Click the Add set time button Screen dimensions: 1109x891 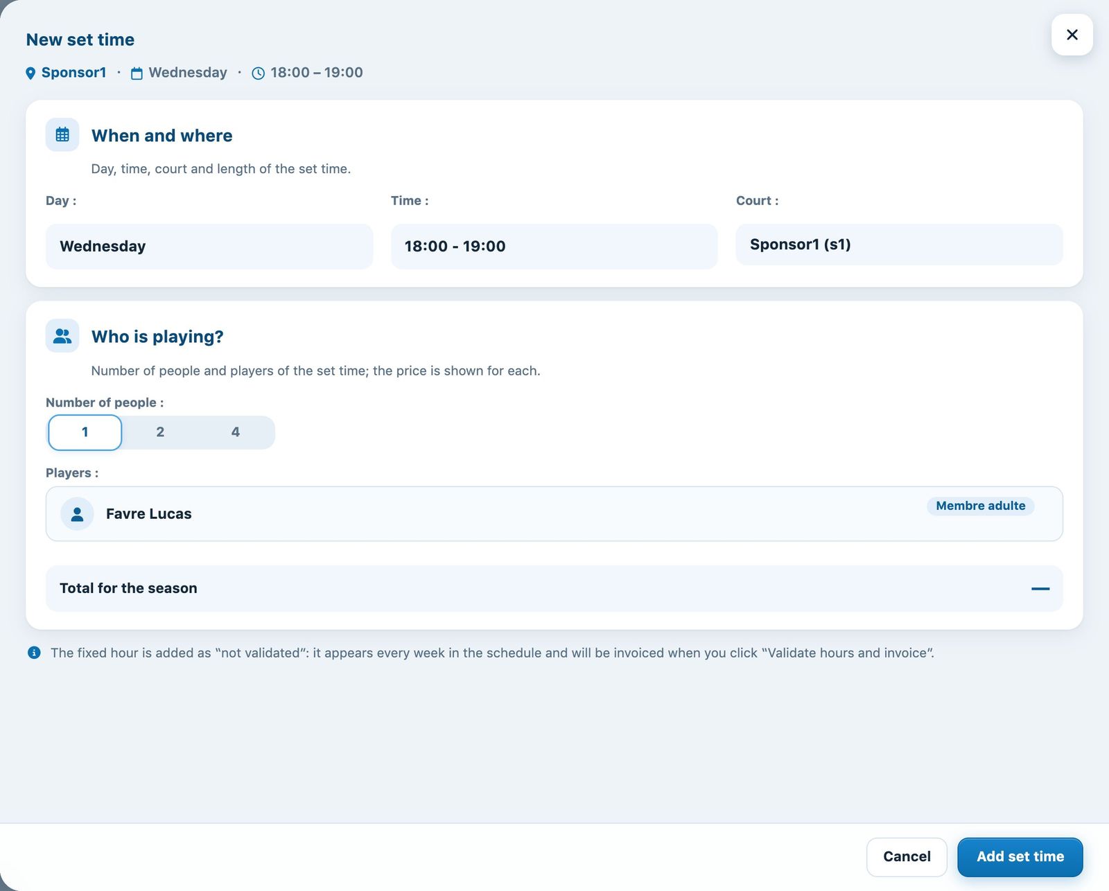click(x=1020, y=856)
